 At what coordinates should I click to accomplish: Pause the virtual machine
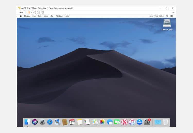click(28, 12)
